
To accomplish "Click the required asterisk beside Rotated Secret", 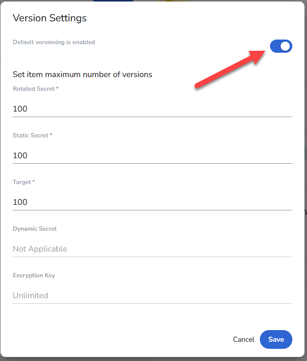I will (57, 89).
